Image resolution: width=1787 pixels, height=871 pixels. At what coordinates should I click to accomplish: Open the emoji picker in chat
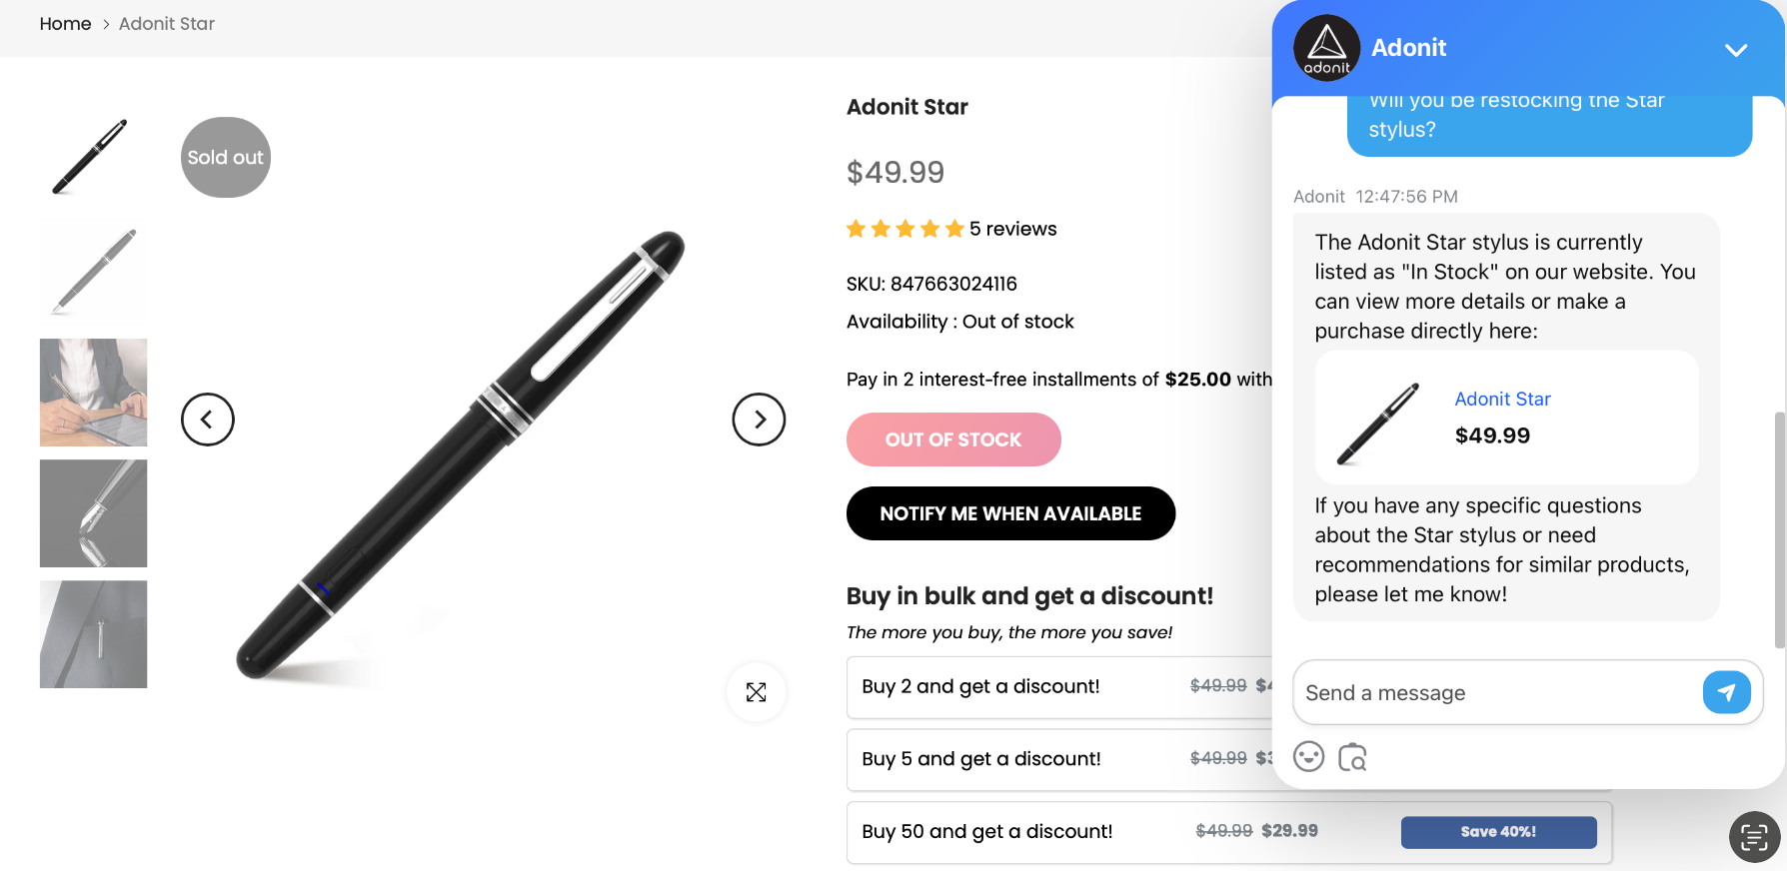pyautogui.click(x=1308, y=757)
